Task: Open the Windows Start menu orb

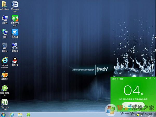Action: point(3,114)
